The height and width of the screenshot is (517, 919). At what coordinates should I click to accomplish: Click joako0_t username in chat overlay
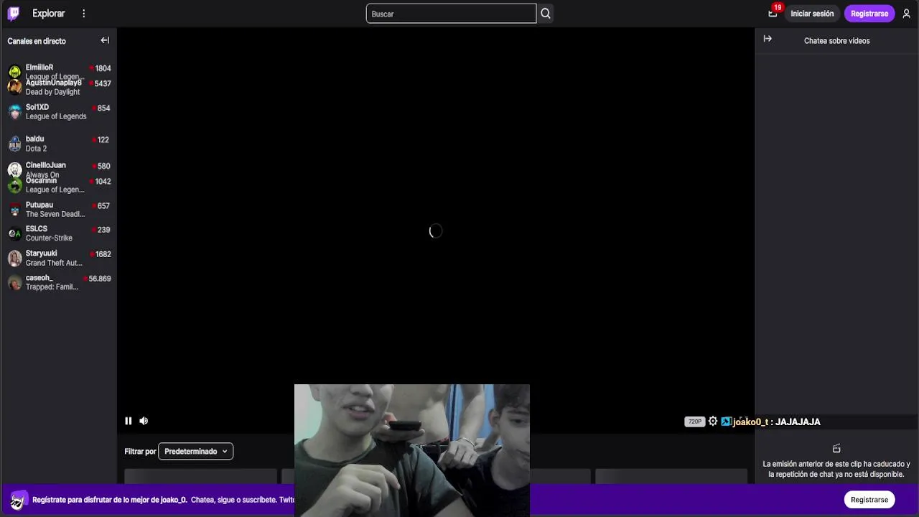coord(750,421)
